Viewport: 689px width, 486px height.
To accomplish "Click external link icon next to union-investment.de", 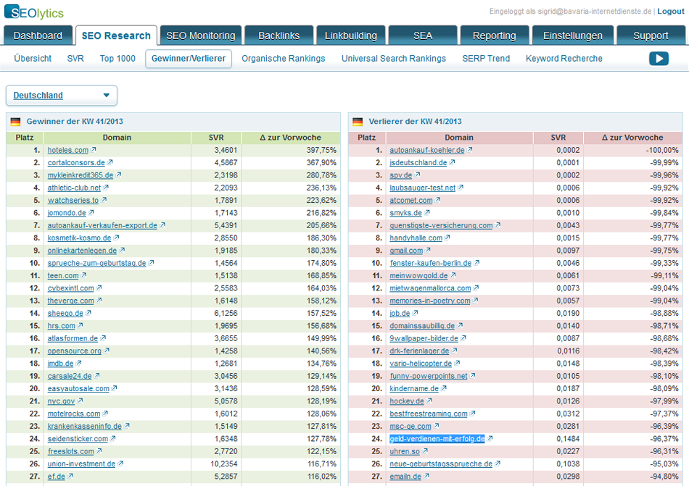I will tap(121, 464).
